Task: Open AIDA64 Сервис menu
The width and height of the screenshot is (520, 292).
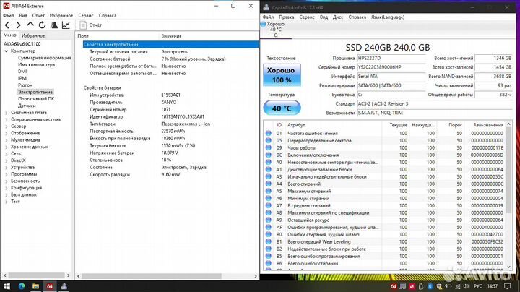Action: [86, 16]
